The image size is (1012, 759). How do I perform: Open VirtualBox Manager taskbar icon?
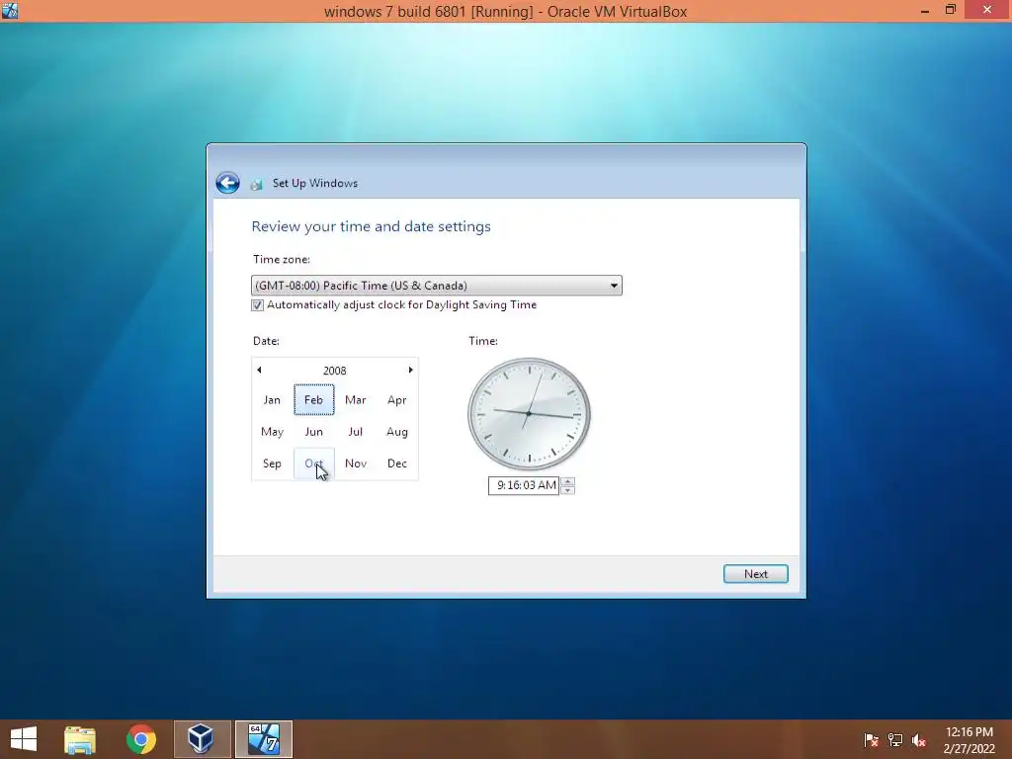202,739
